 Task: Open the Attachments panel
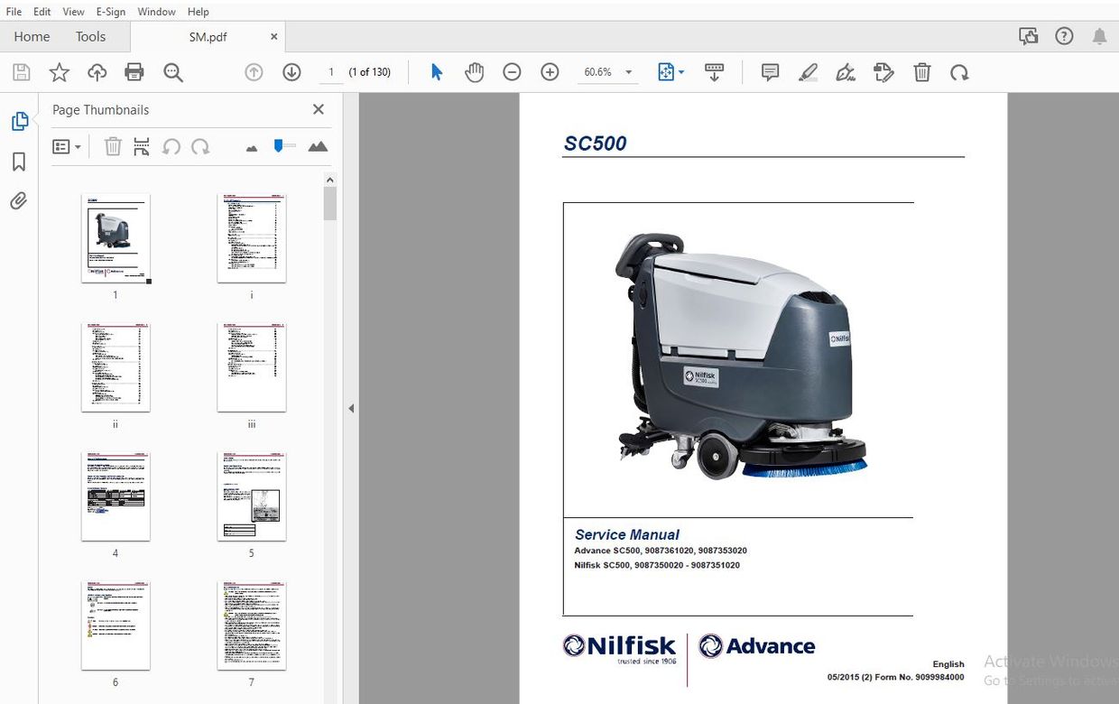pos(19,200)
